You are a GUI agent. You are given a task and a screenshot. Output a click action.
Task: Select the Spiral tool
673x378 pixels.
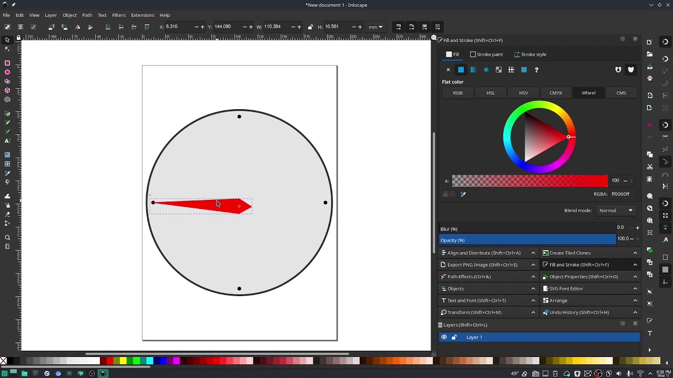coord(7,100)
